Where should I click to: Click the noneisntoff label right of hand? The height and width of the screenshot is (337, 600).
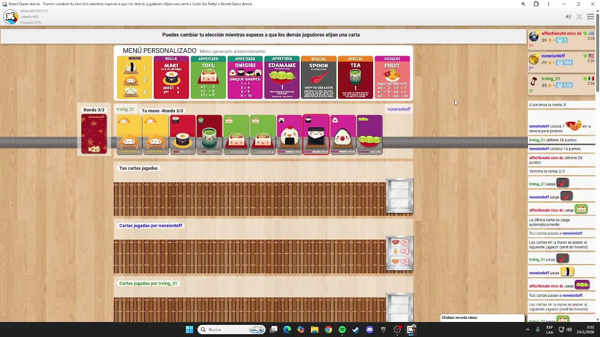point(399,109)
